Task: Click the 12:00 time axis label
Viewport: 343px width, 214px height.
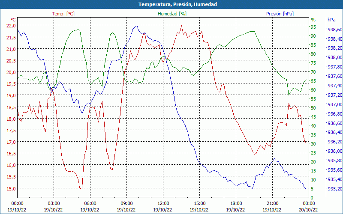Action: click(163, 204)
